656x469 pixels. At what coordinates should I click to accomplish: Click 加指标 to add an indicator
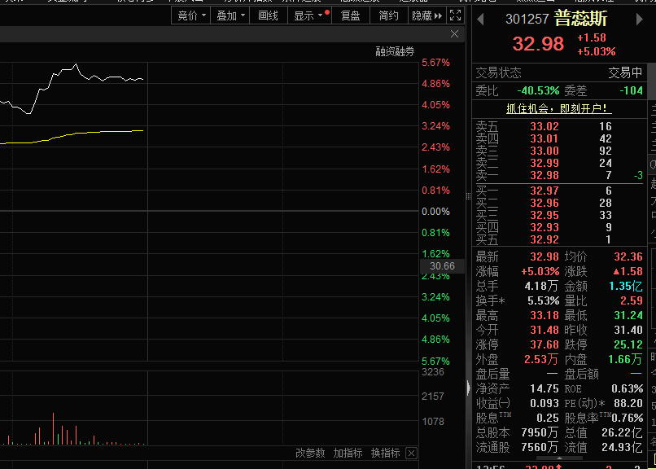click(348, 453)
